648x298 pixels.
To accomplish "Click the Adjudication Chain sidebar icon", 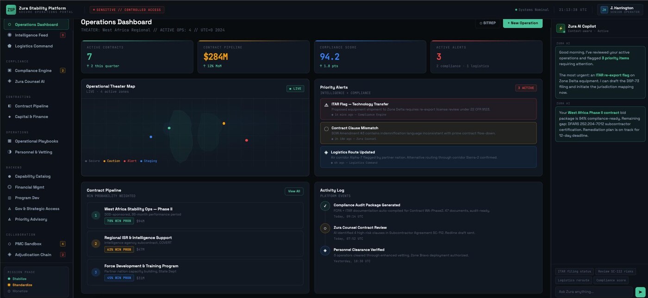I will pyautogui.click(x=10, y=255).
